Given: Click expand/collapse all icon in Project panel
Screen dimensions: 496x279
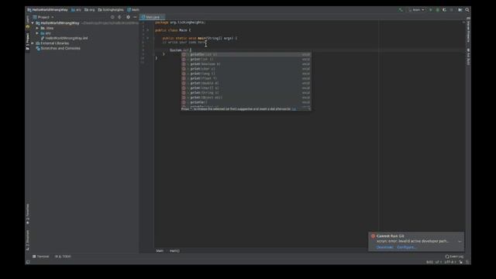Looking at the screenshot, I should (119, 17).
